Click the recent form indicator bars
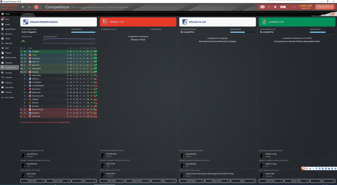This screenshot has height=185, width=337. [23, 41]
